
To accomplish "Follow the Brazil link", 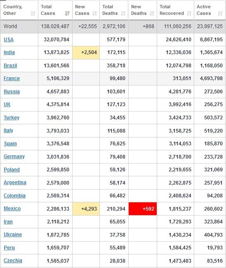I will 10,66.
